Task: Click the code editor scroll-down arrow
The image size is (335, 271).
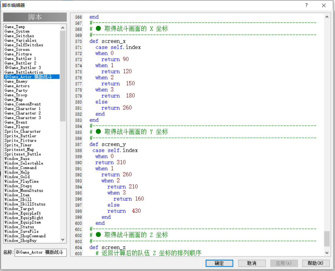Action: point(327,253)
